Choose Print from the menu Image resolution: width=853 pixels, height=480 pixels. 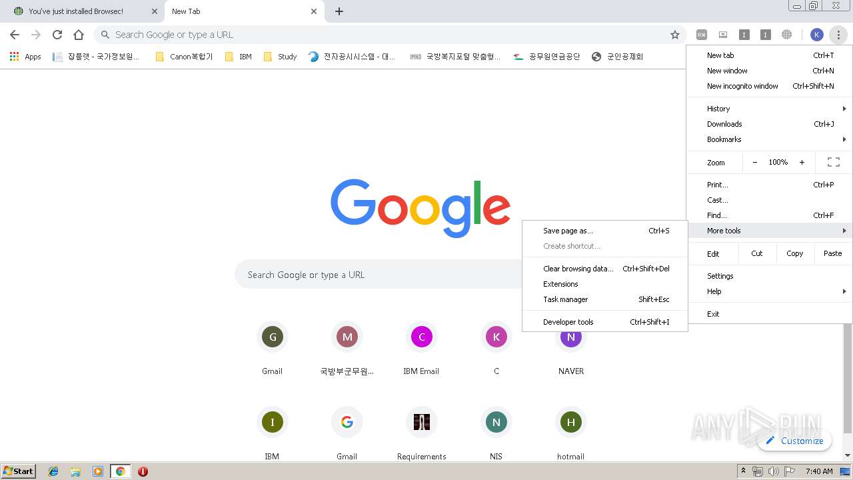770,185
